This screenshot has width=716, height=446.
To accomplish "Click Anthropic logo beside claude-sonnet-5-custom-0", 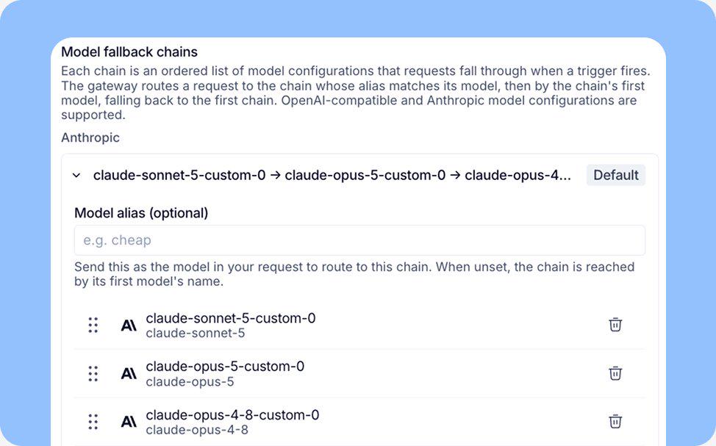I will point(129,325).
